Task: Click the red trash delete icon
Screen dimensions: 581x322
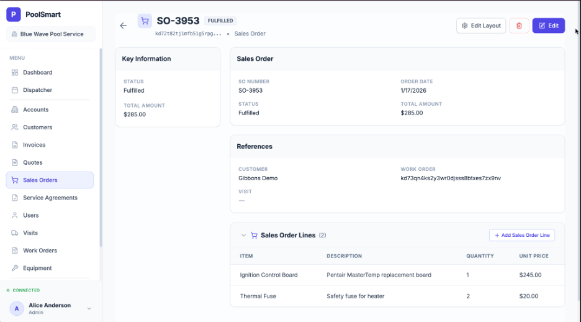Action: 519,25
